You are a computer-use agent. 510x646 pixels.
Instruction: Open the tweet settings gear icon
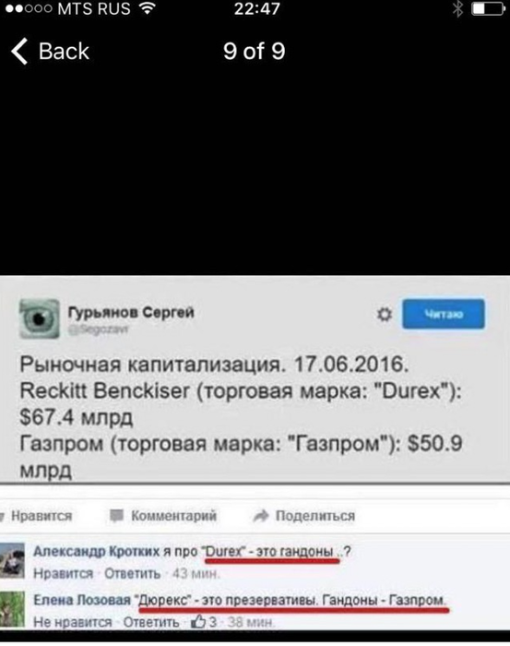(385, 315)
